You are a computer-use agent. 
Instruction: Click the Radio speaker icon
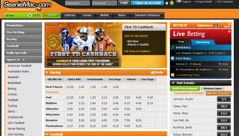153,72
